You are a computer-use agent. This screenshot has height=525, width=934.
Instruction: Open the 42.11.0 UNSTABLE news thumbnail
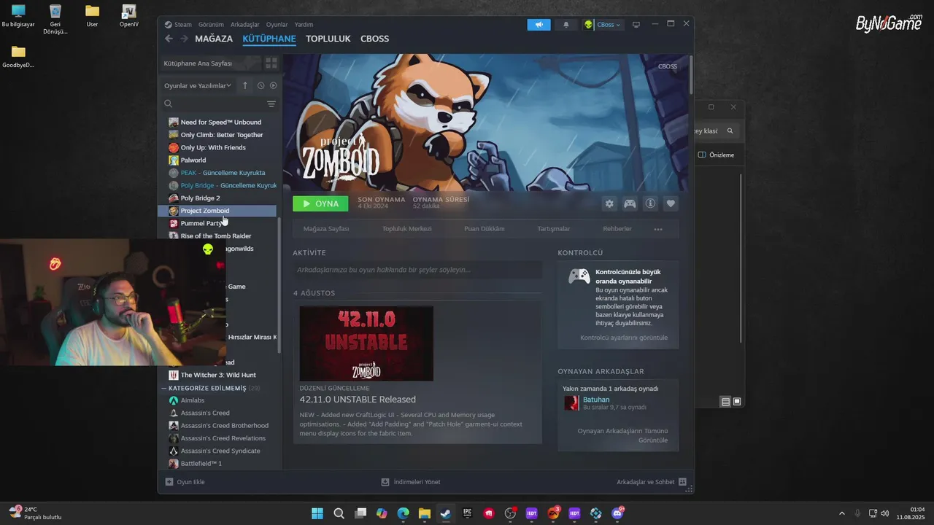(x=366, y=343)
